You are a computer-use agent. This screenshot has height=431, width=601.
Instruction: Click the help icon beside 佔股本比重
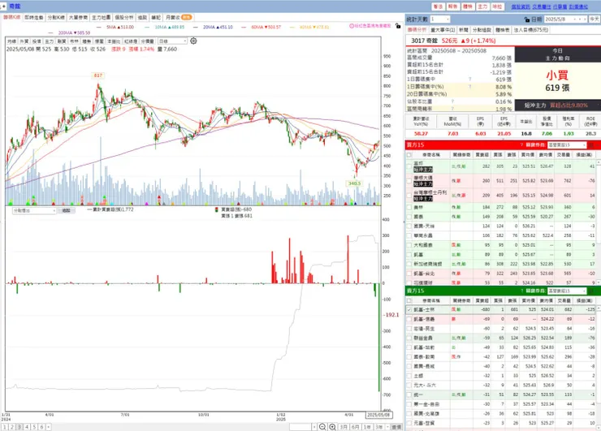point(452,101)
